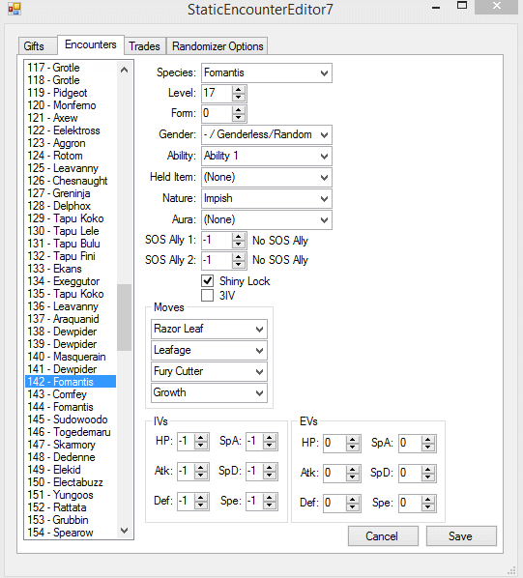Go to Randomizer Options tab
Viewport: 523px width, 578px height.
pos(218,46)
